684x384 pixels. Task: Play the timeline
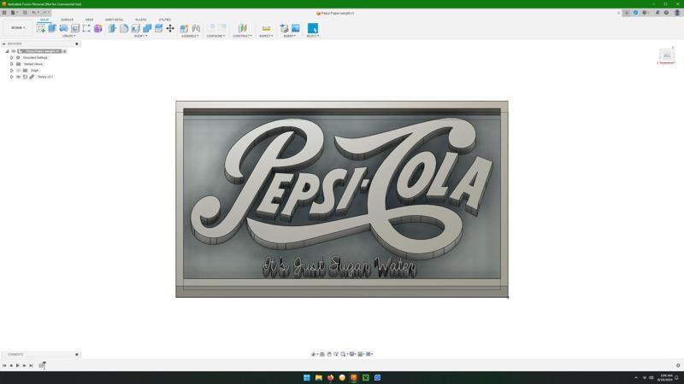click(17, 366)
